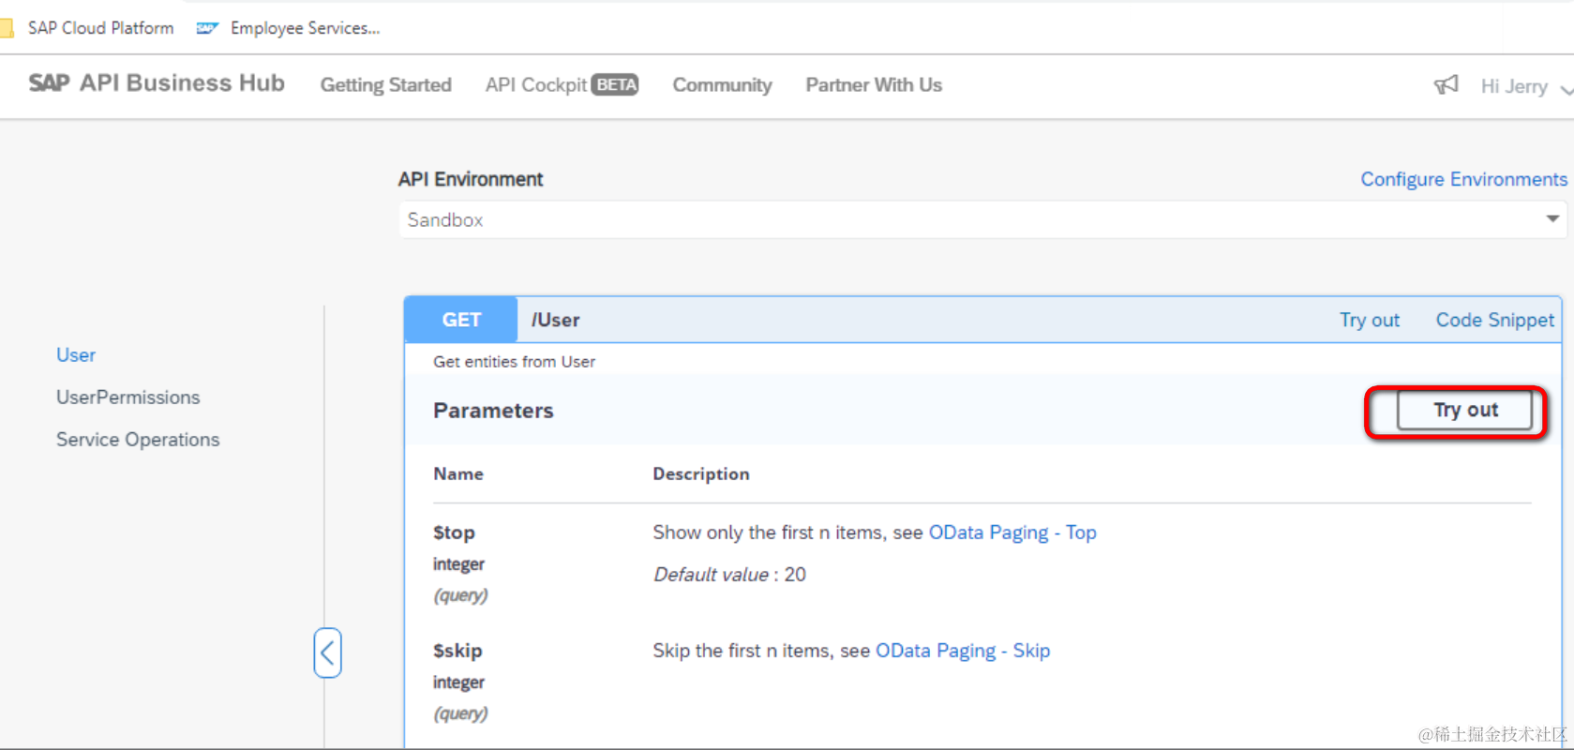Viewport: 1574px width, 750px height.
Task: Click the SAP Cloud Platform bookmark folder icon
Action: click(x=6, y=28)
